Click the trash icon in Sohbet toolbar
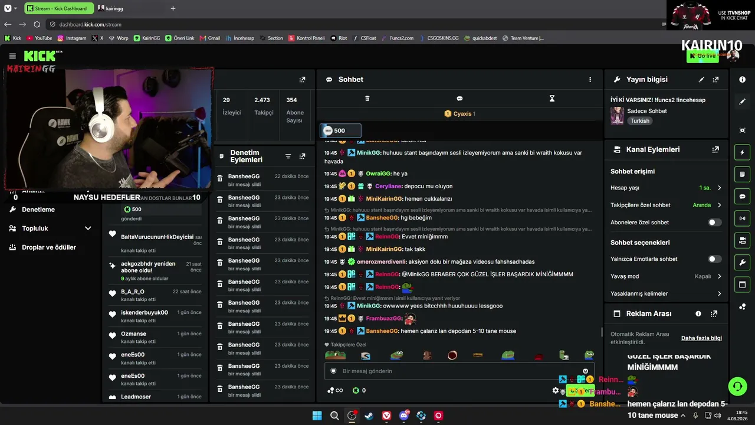Image resolution: width=755 pixels, height=425 pixels. [x=367, y=99]
